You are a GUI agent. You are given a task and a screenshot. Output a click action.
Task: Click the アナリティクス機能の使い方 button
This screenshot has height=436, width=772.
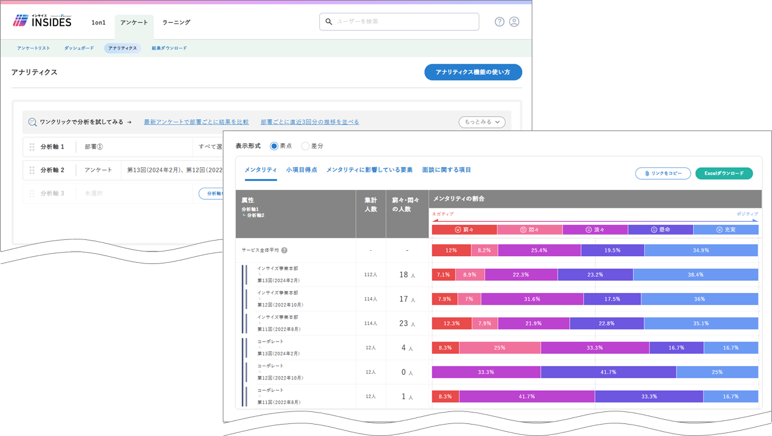tap(473, 72)
